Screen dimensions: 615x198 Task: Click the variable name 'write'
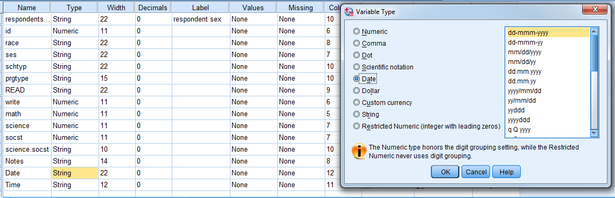pos(12,102)
